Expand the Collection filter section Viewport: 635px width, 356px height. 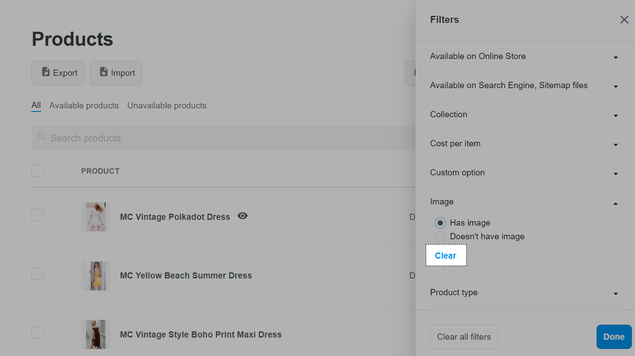526,115
